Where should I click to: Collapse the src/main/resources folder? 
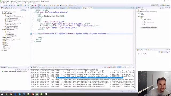pos(3,30)
